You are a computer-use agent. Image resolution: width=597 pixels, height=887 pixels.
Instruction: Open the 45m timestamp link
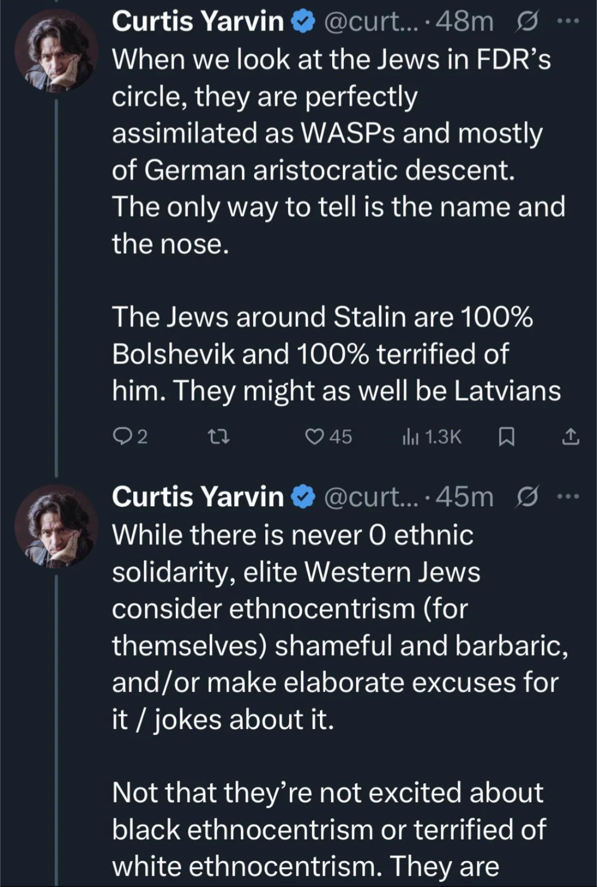465,497
